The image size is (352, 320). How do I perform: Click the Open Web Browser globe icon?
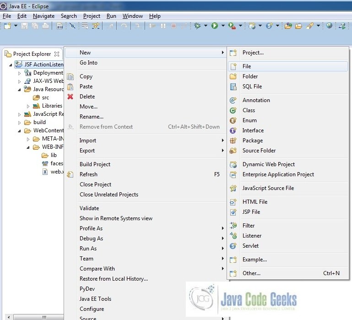329,26
